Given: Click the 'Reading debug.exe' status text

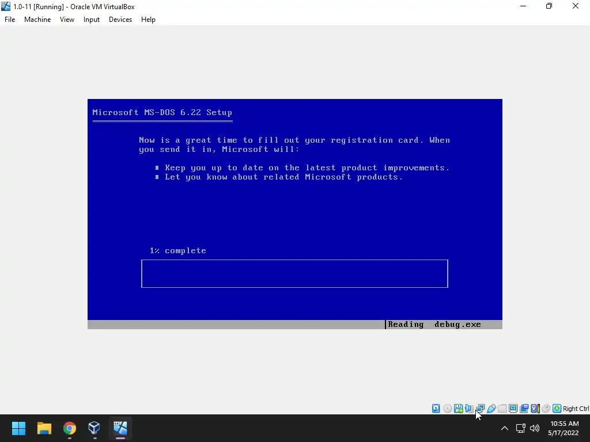Looking at the screenshot, I should (434, 325).
